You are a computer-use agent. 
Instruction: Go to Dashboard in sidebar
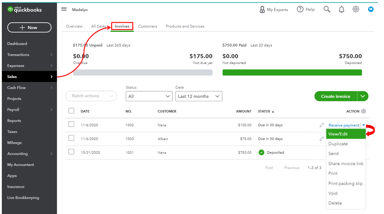coord(17,43)
